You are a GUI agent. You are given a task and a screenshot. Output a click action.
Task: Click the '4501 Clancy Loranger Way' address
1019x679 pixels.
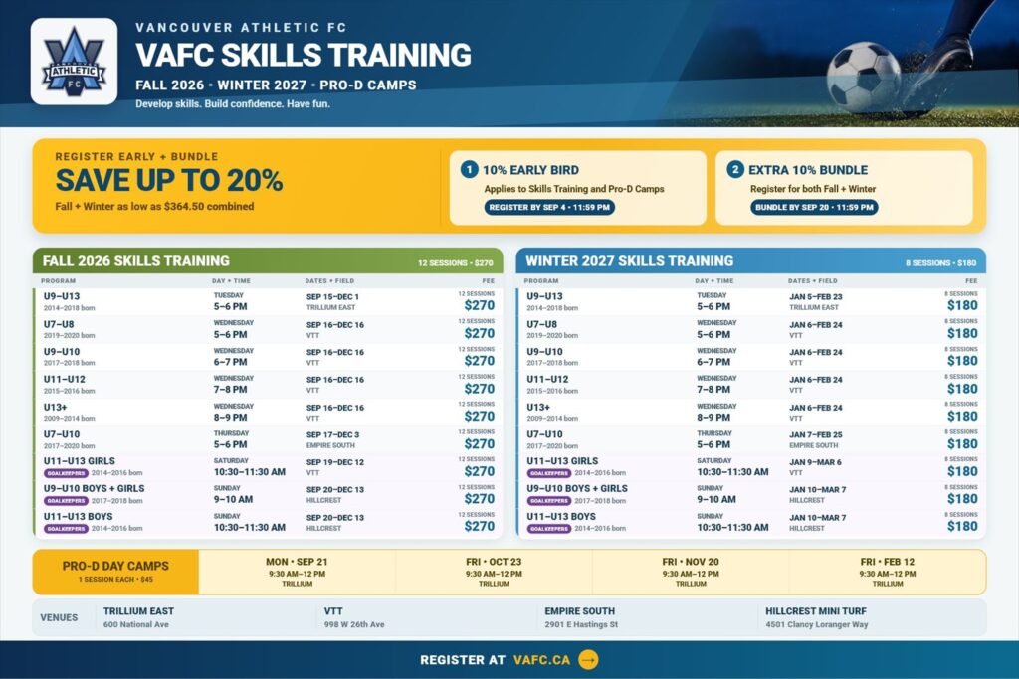click(816, 624)
